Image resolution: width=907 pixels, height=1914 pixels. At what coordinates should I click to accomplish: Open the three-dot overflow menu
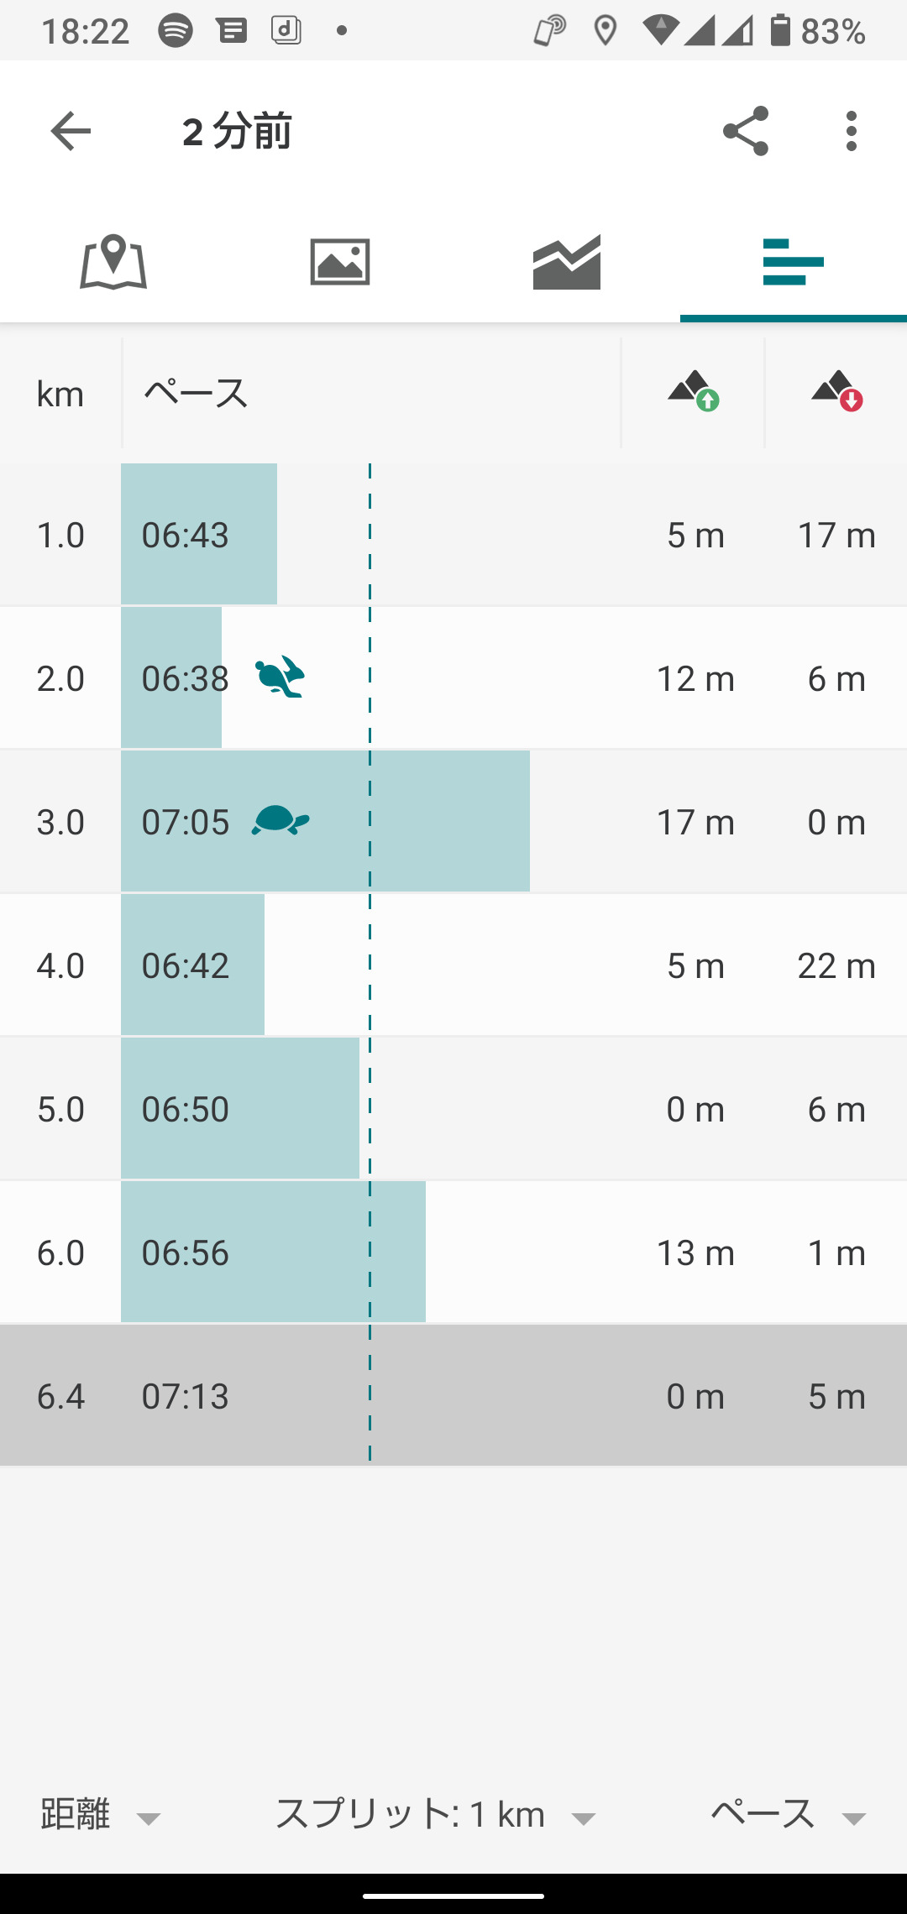pos(852,131)
